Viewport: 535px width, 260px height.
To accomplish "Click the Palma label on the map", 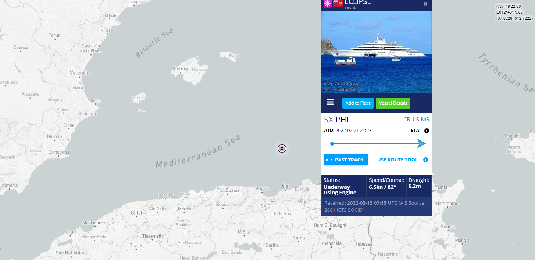I will tap(181, 69).
